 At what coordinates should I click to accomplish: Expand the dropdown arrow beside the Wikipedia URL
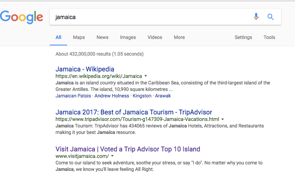pos(146,76)
